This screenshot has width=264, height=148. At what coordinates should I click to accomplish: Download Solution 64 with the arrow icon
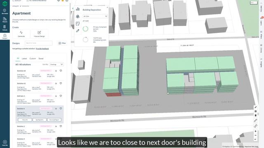(x=56, y=71)
